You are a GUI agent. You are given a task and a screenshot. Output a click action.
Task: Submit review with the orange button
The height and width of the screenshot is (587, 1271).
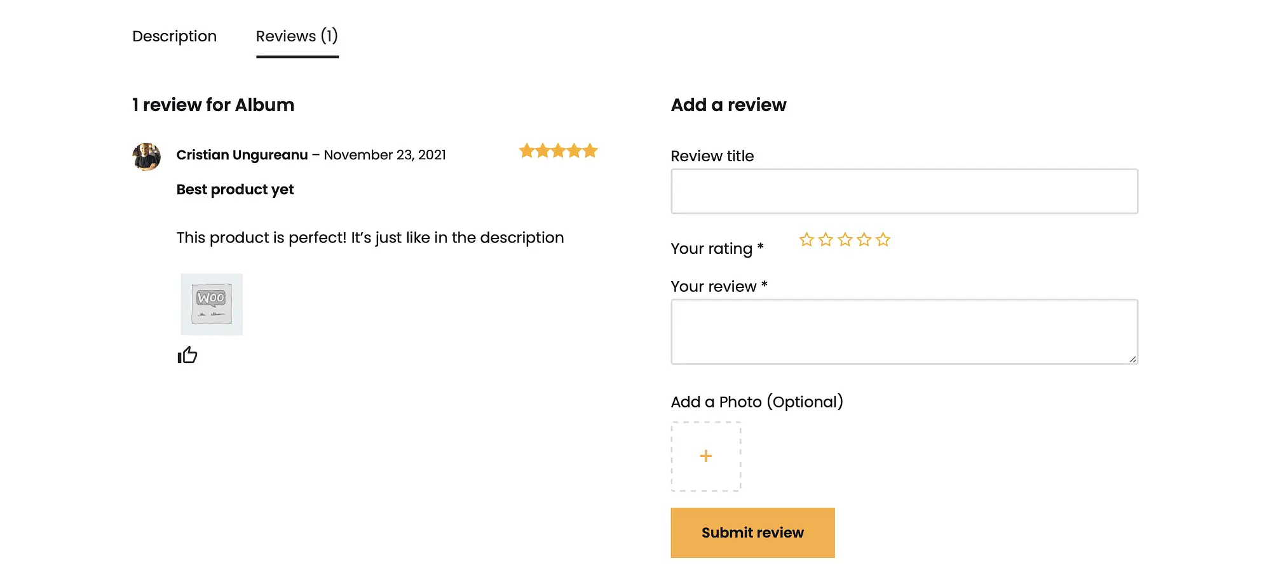point(752,532)
